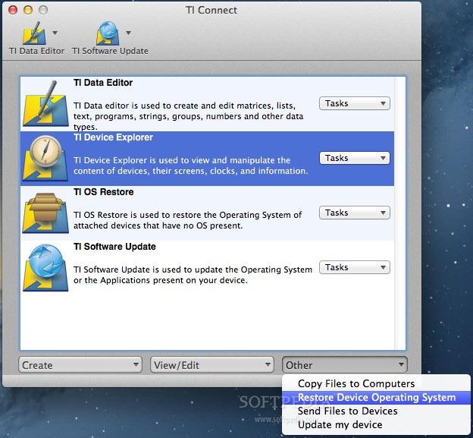The image size is (473, 438).
Task: Select the TI Data Editor list icon
Action: tap(45, 103)
